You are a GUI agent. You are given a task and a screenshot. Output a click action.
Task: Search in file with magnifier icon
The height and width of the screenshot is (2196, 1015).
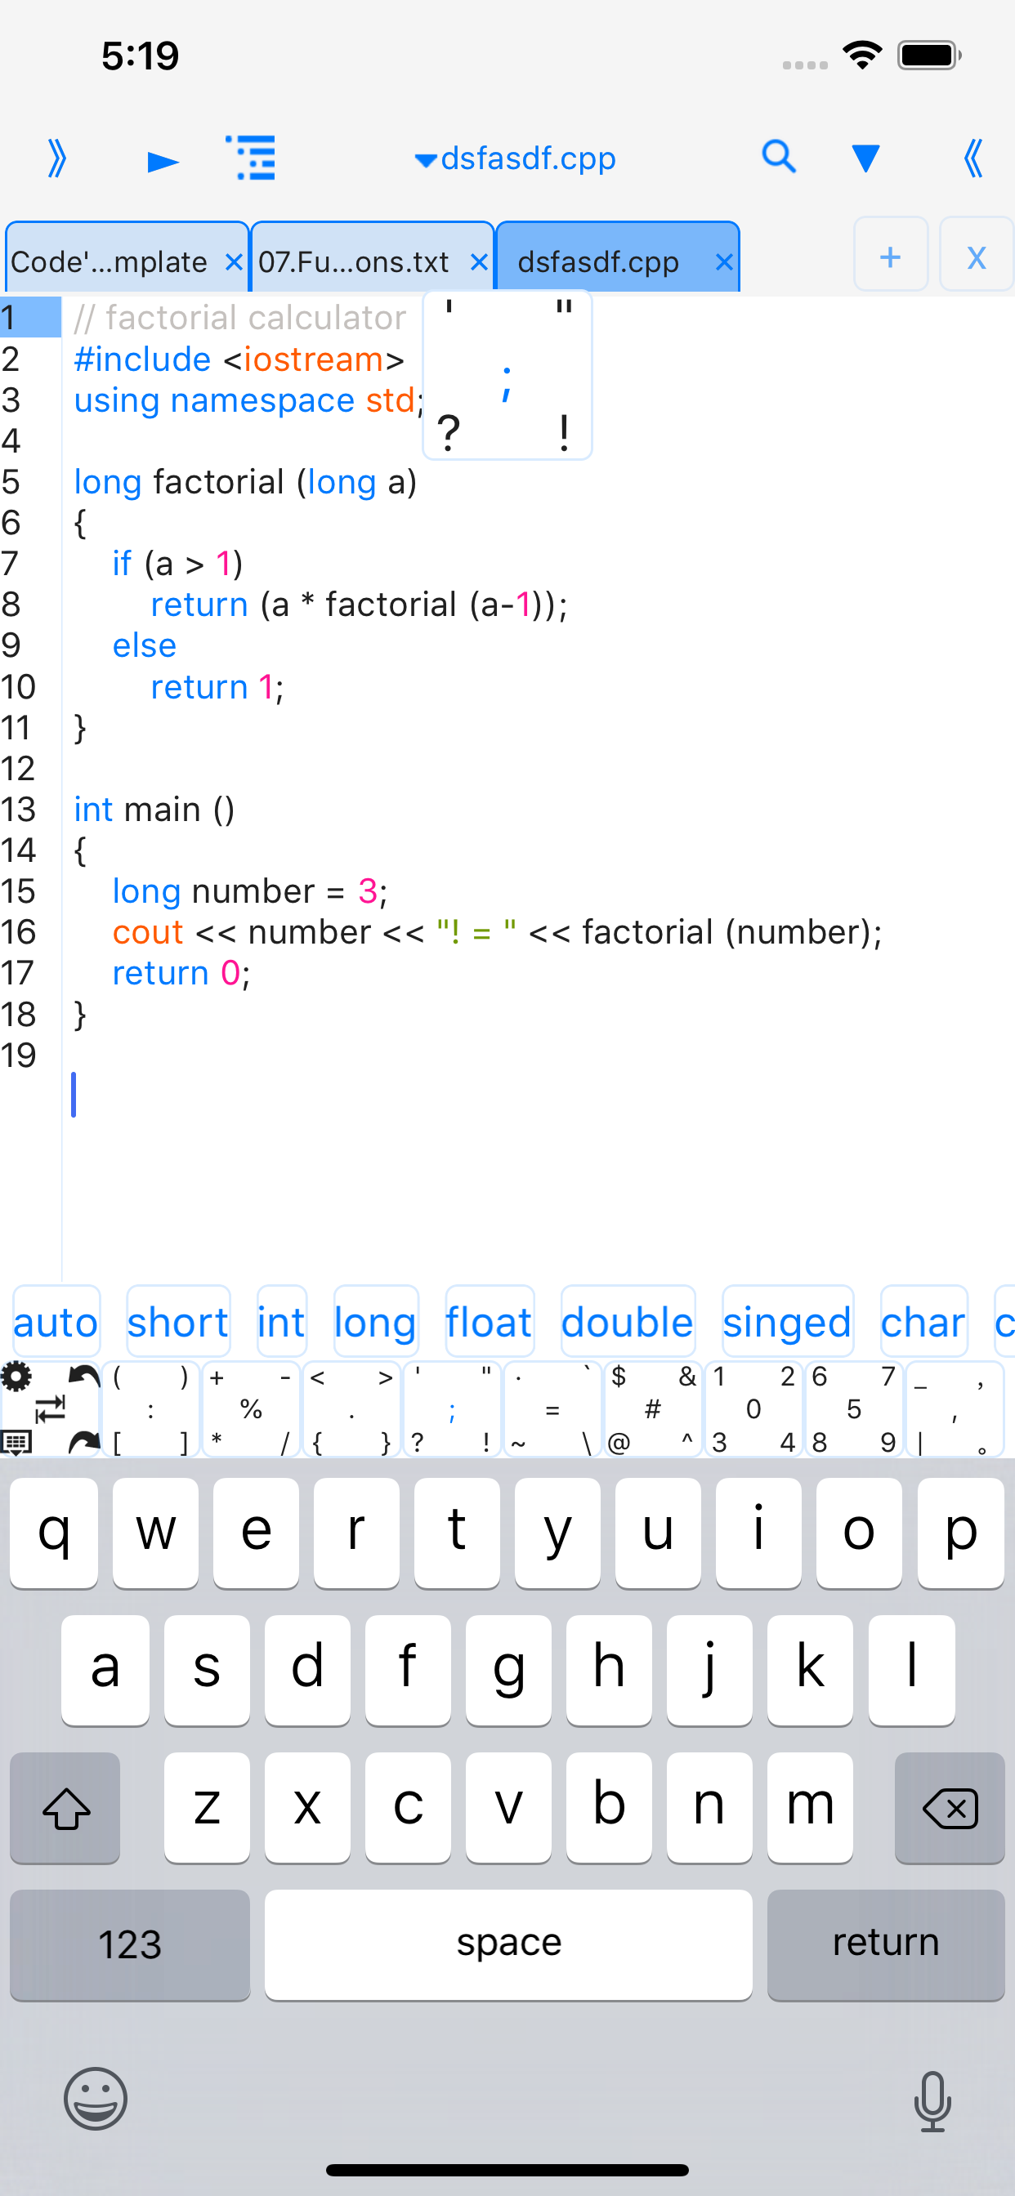[779, 157]
